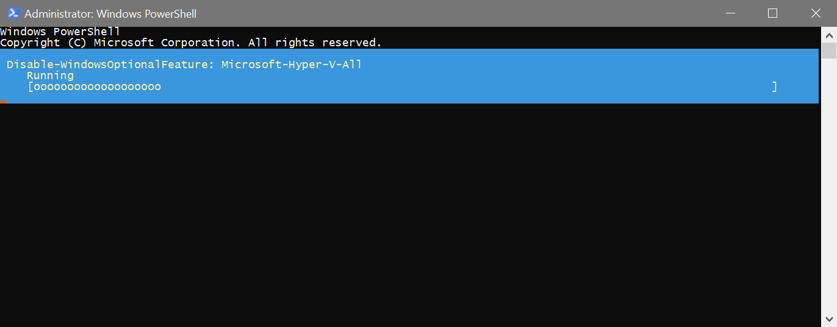Click the unfilled portion of progress bar

[467, 87]
